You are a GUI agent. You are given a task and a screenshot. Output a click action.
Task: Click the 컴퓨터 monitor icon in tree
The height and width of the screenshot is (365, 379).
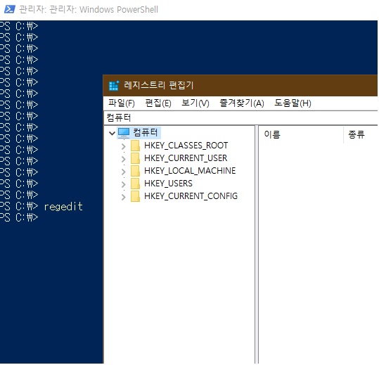click(x=124, y=133)
